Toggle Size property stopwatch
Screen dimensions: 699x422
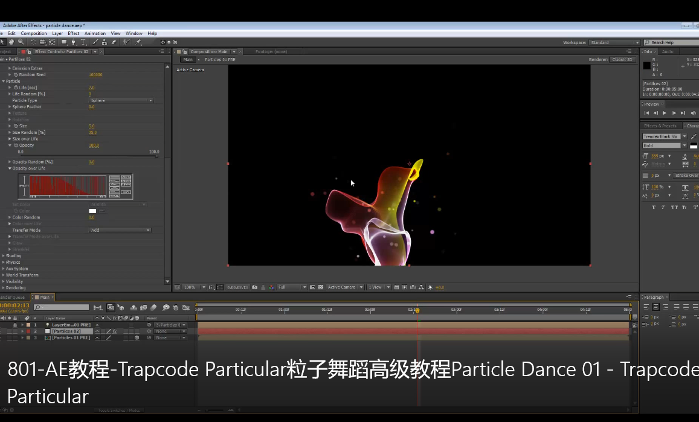[x=16, y=126]
